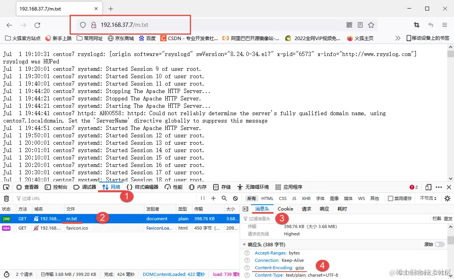Viewport: 454px width, 279px height.
Task: Pause network recording
Action: (203, 198)
